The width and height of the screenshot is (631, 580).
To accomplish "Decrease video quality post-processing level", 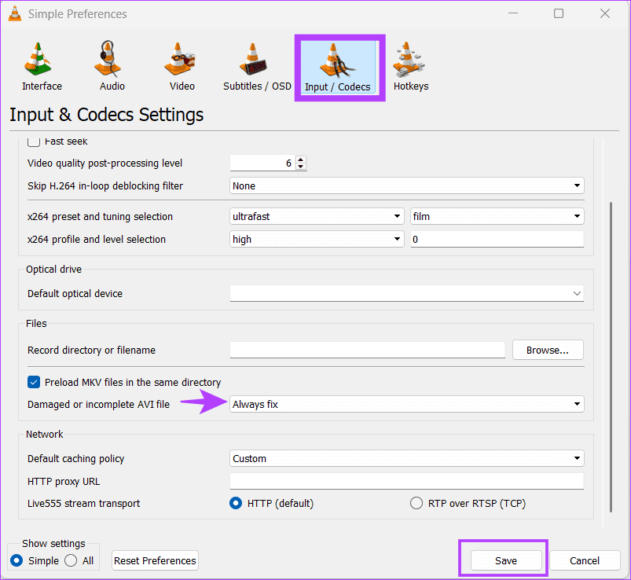I will (301, 167).
